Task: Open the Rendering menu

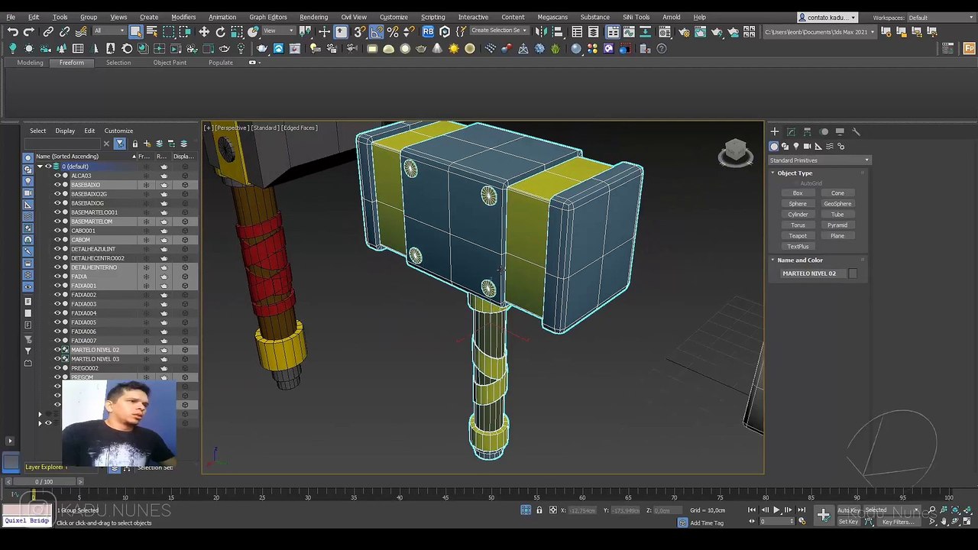Action: click(x=313, y=17)
